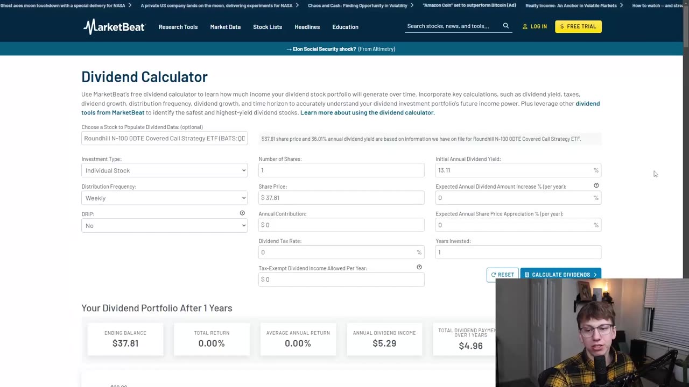
Task: Click the search magnifier icon
Action: click(x=505, y=26)
